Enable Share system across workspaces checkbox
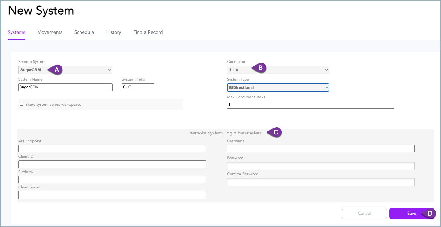Screen dimensions: 441x227 coord(21,104)
